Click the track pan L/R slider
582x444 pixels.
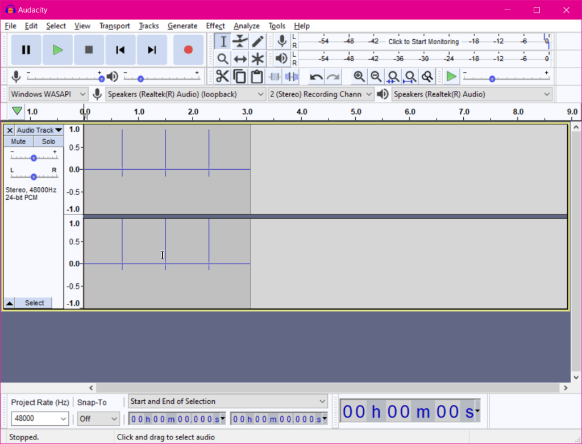[34, 177]
